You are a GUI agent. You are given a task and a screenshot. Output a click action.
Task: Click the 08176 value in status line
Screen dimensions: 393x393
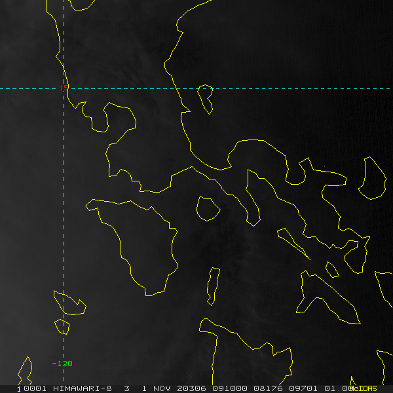tap(268, 388)
